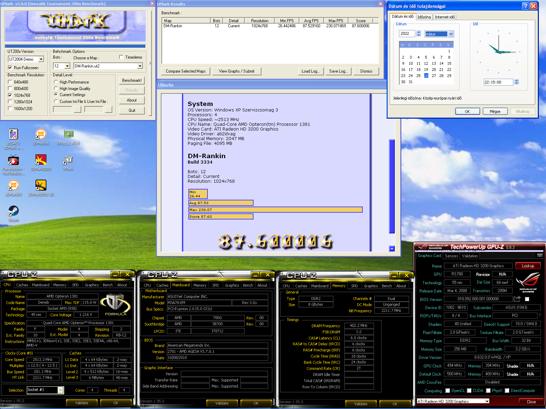Open Caches tab in CPU-Z window showing CPU

point(22,285)
